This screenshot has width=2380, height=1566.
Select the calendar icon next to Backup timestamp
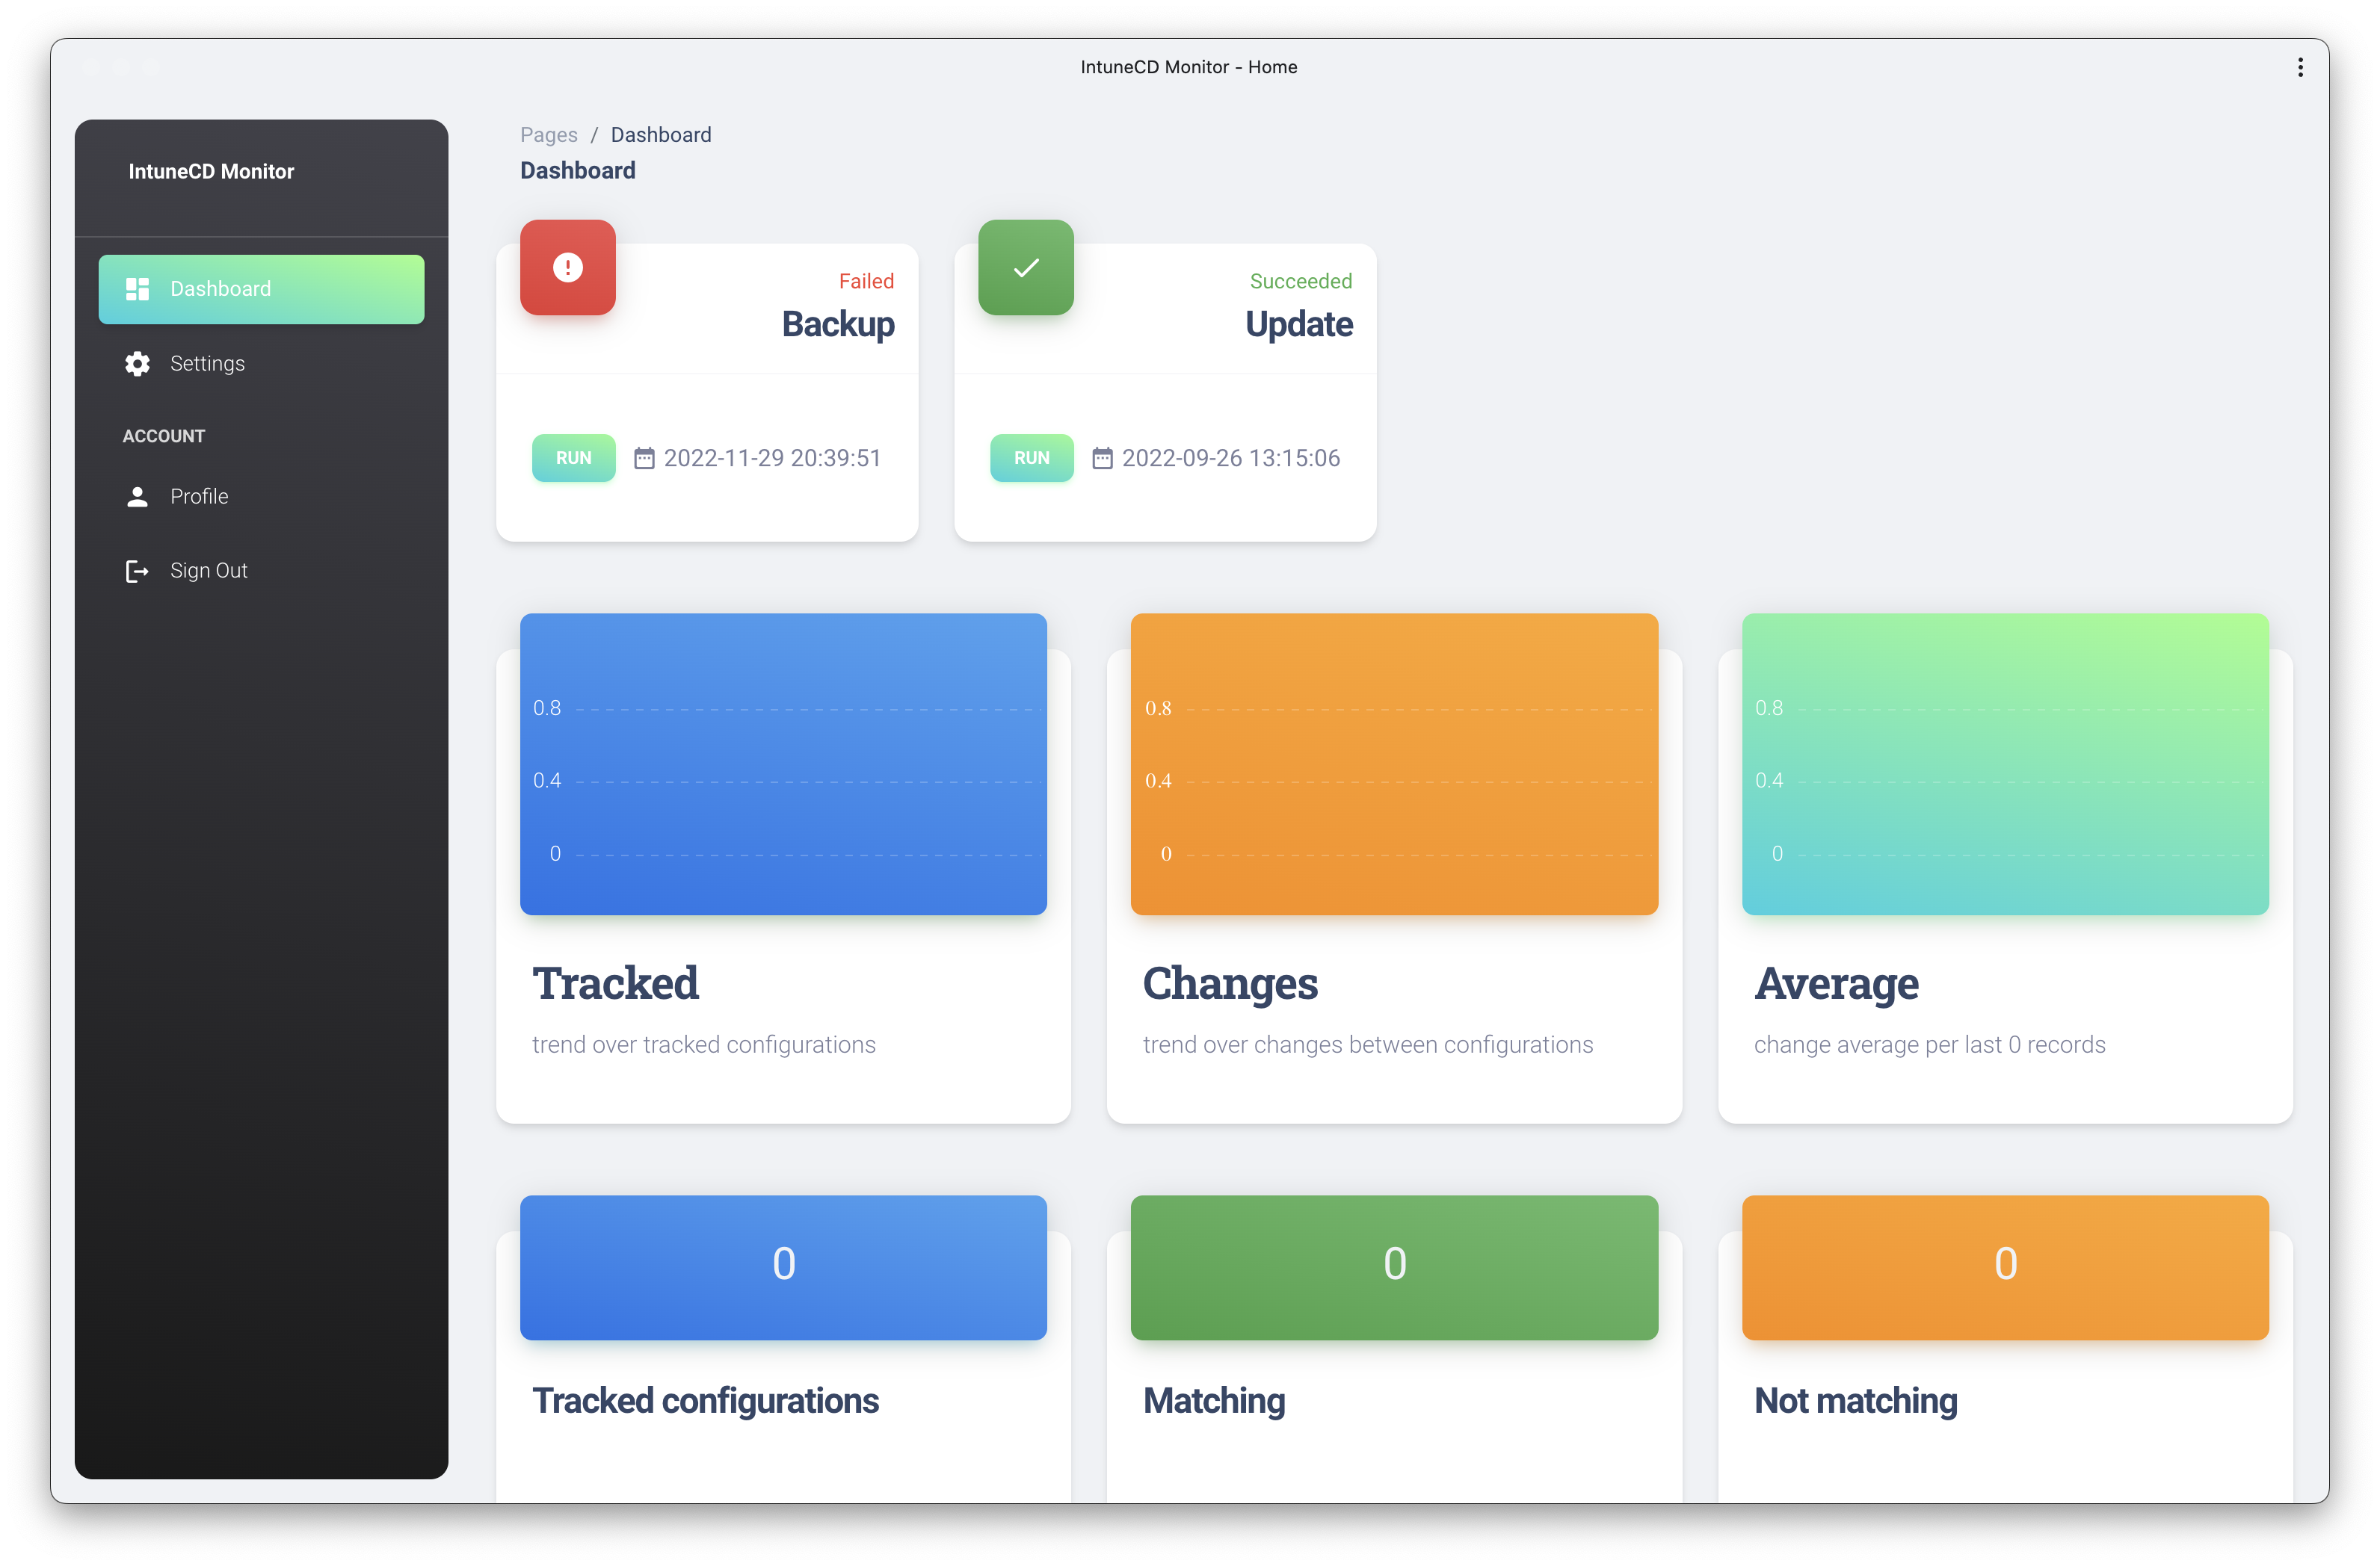click(x=645, y=458)
